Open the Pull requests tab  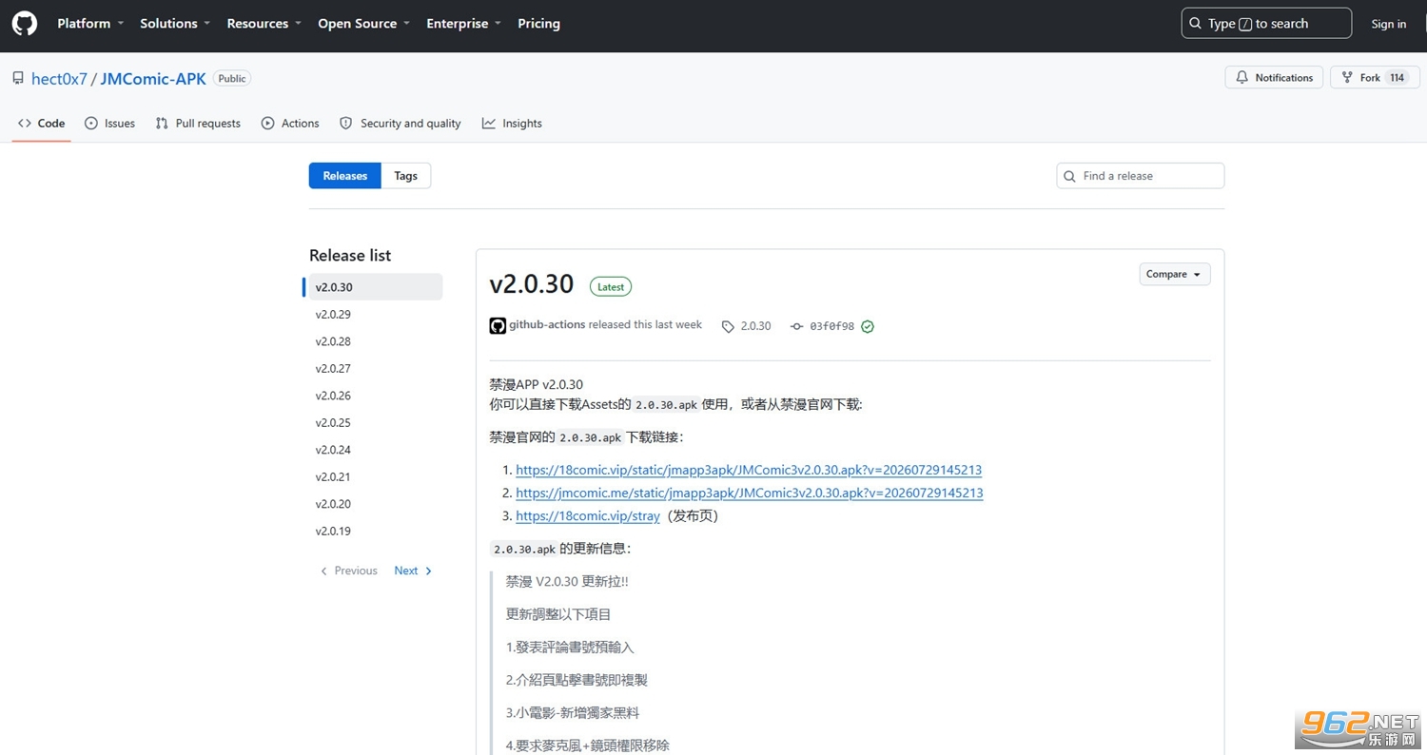pyautogui.click(x=198, y=124)
